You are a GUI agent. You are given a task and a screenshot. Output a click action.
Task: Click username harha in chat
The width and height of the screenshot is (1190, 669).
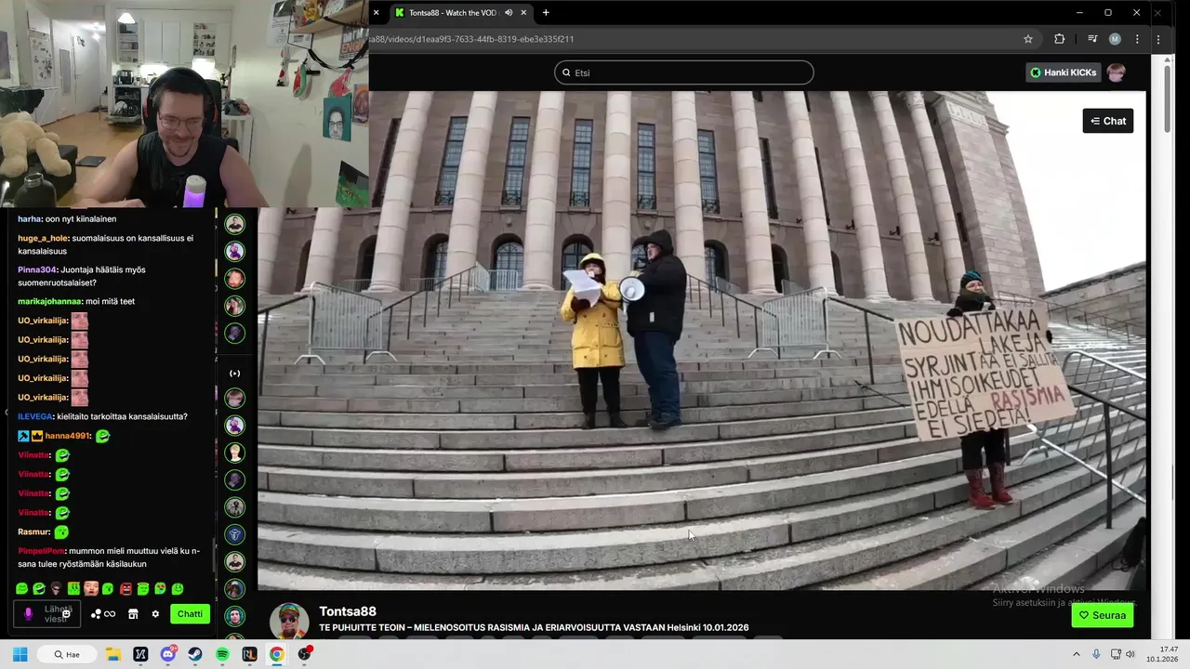pyautogui.click(x=29, y=219)
